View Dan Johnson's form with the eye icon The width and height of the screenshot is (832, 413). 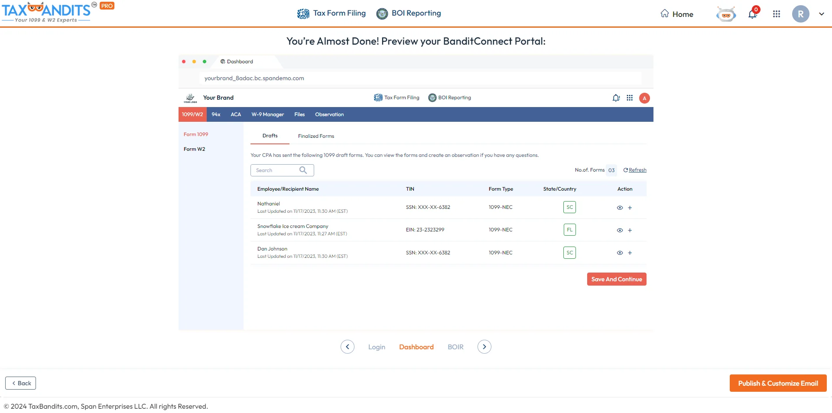(x=620, y=253)
